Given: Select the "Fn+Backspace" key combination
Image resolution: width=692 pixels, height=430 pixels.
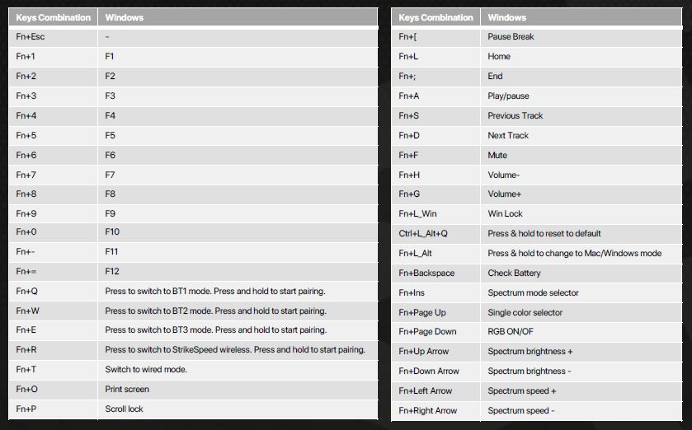Looking at the screenshot, I should [x=426, y=273].
